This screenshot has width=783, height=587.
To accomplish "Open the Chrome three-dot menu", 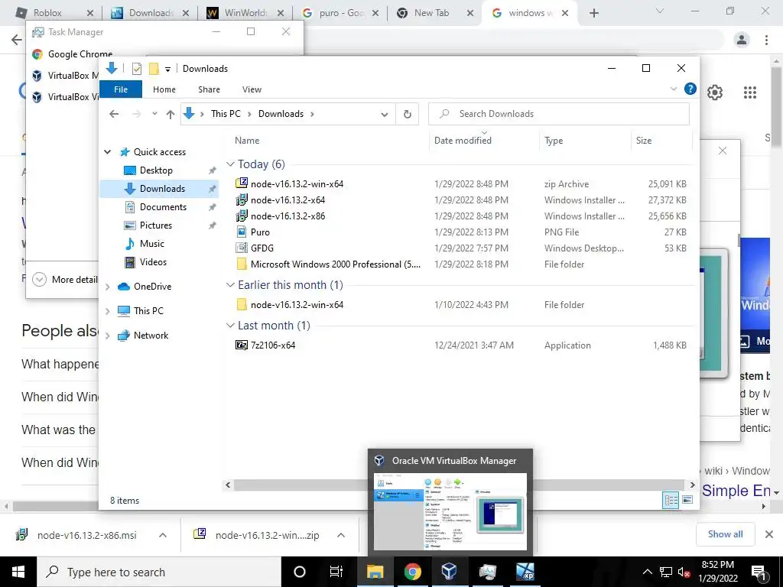I will 766,40.
